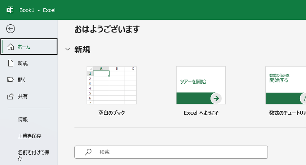Screen dimensions: 306x165
Task: Open the ツアーを開始 template thumbnail
Action: tap(201, 85)
